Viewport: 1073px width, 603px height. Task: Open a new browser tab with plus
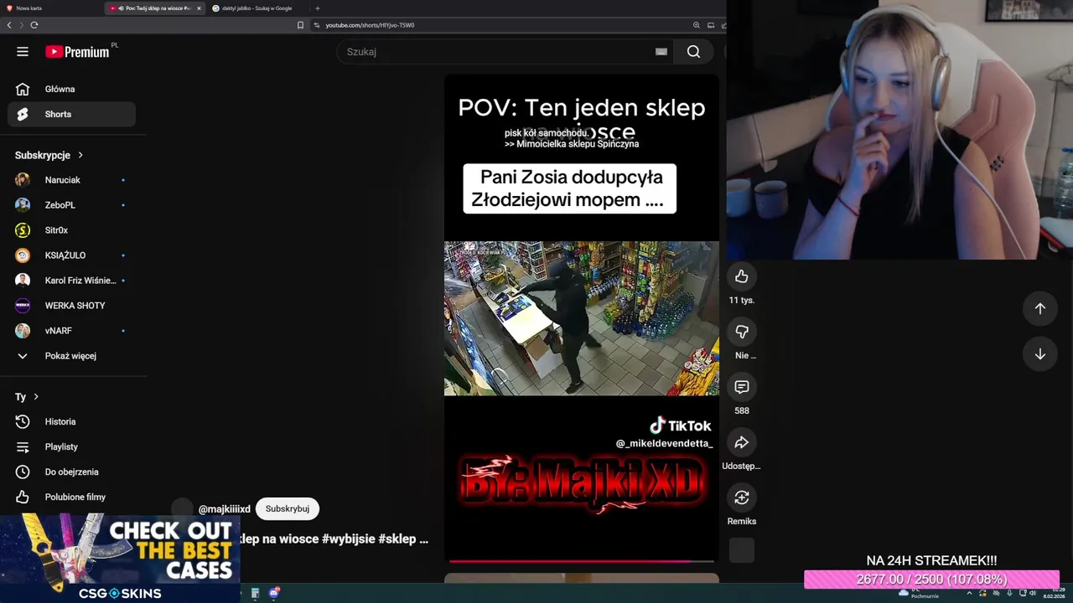coord(317,8)
